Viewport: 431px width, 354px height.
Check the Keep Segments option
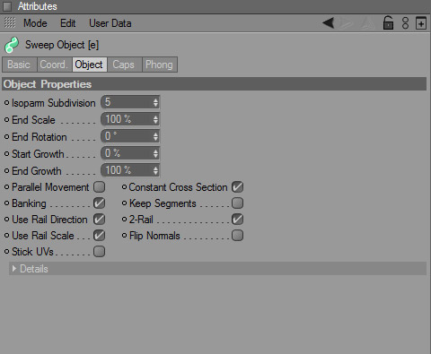click(x=237, y=203)
